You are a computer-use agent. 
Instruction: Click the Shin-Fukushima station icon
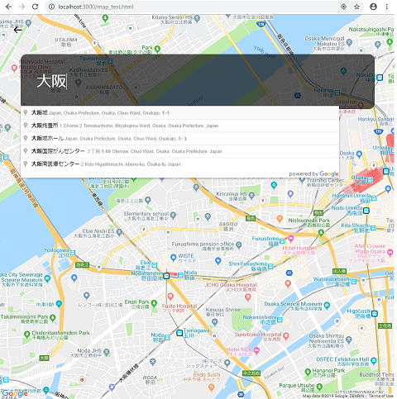[270, 266]
